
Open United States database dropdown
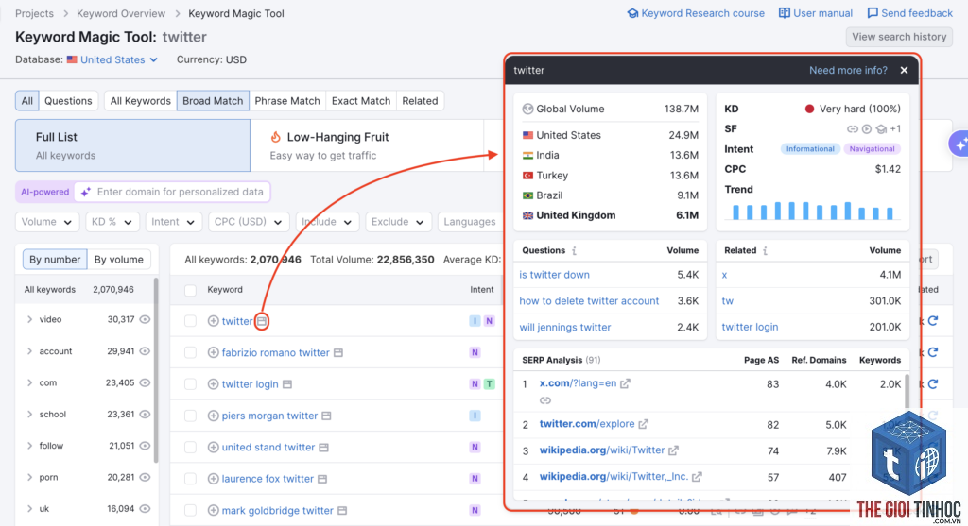[x=112, y=59]
